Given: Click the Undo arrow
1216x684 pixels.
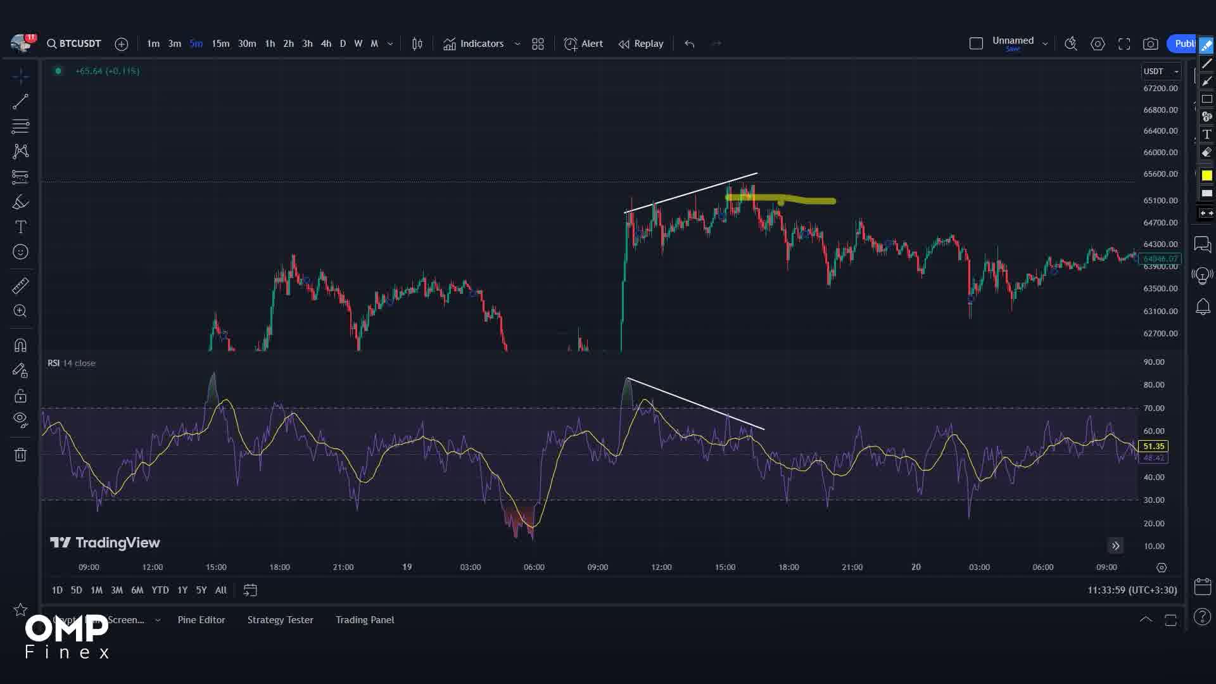Looking at the screenshot, I should point(689,44).
